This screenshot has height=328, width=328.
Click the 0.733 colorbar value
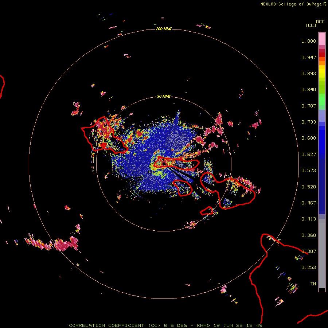pyautogui.click(x=309, y=122)
